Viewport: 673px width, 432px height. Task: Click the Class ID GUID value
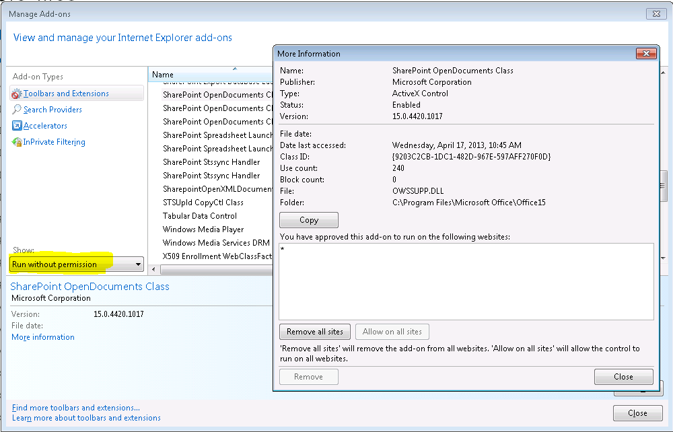point(471,157)
